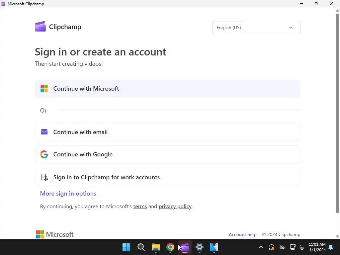340x255 pixels.
Task: Choose Continue with Microsoft
Action: 167,89
